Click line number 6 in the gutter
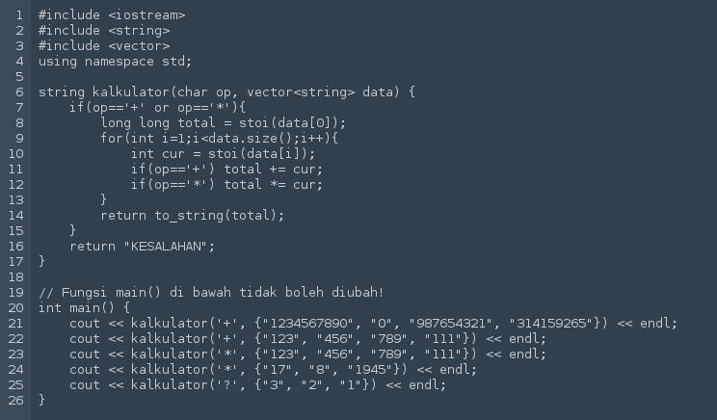The height and width of the screenshot is (420, 717). pos(19,92)
